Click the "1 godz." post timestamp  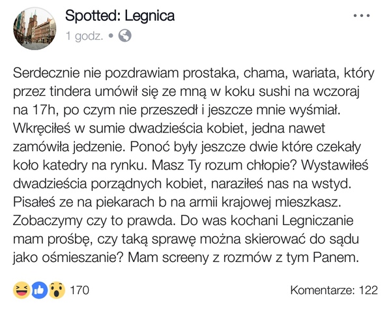point(83,36)
